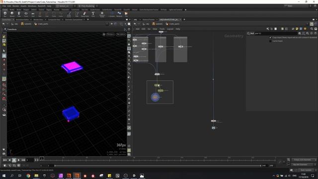
Task: Switch to the Render View tab
Action: tap(38, 20)
